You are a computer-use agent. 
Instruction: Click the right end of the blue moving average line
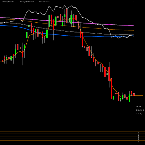(x=133, y=36)
